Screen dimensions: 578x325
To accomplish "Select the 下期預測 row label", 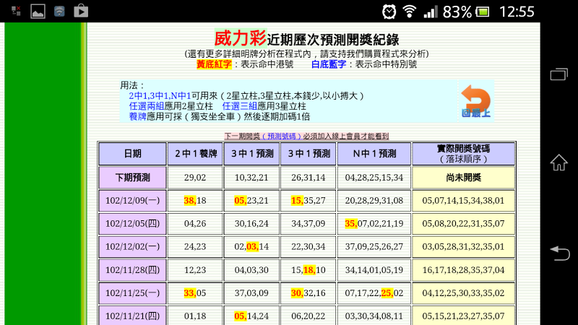I will click(x=132, y=178).
